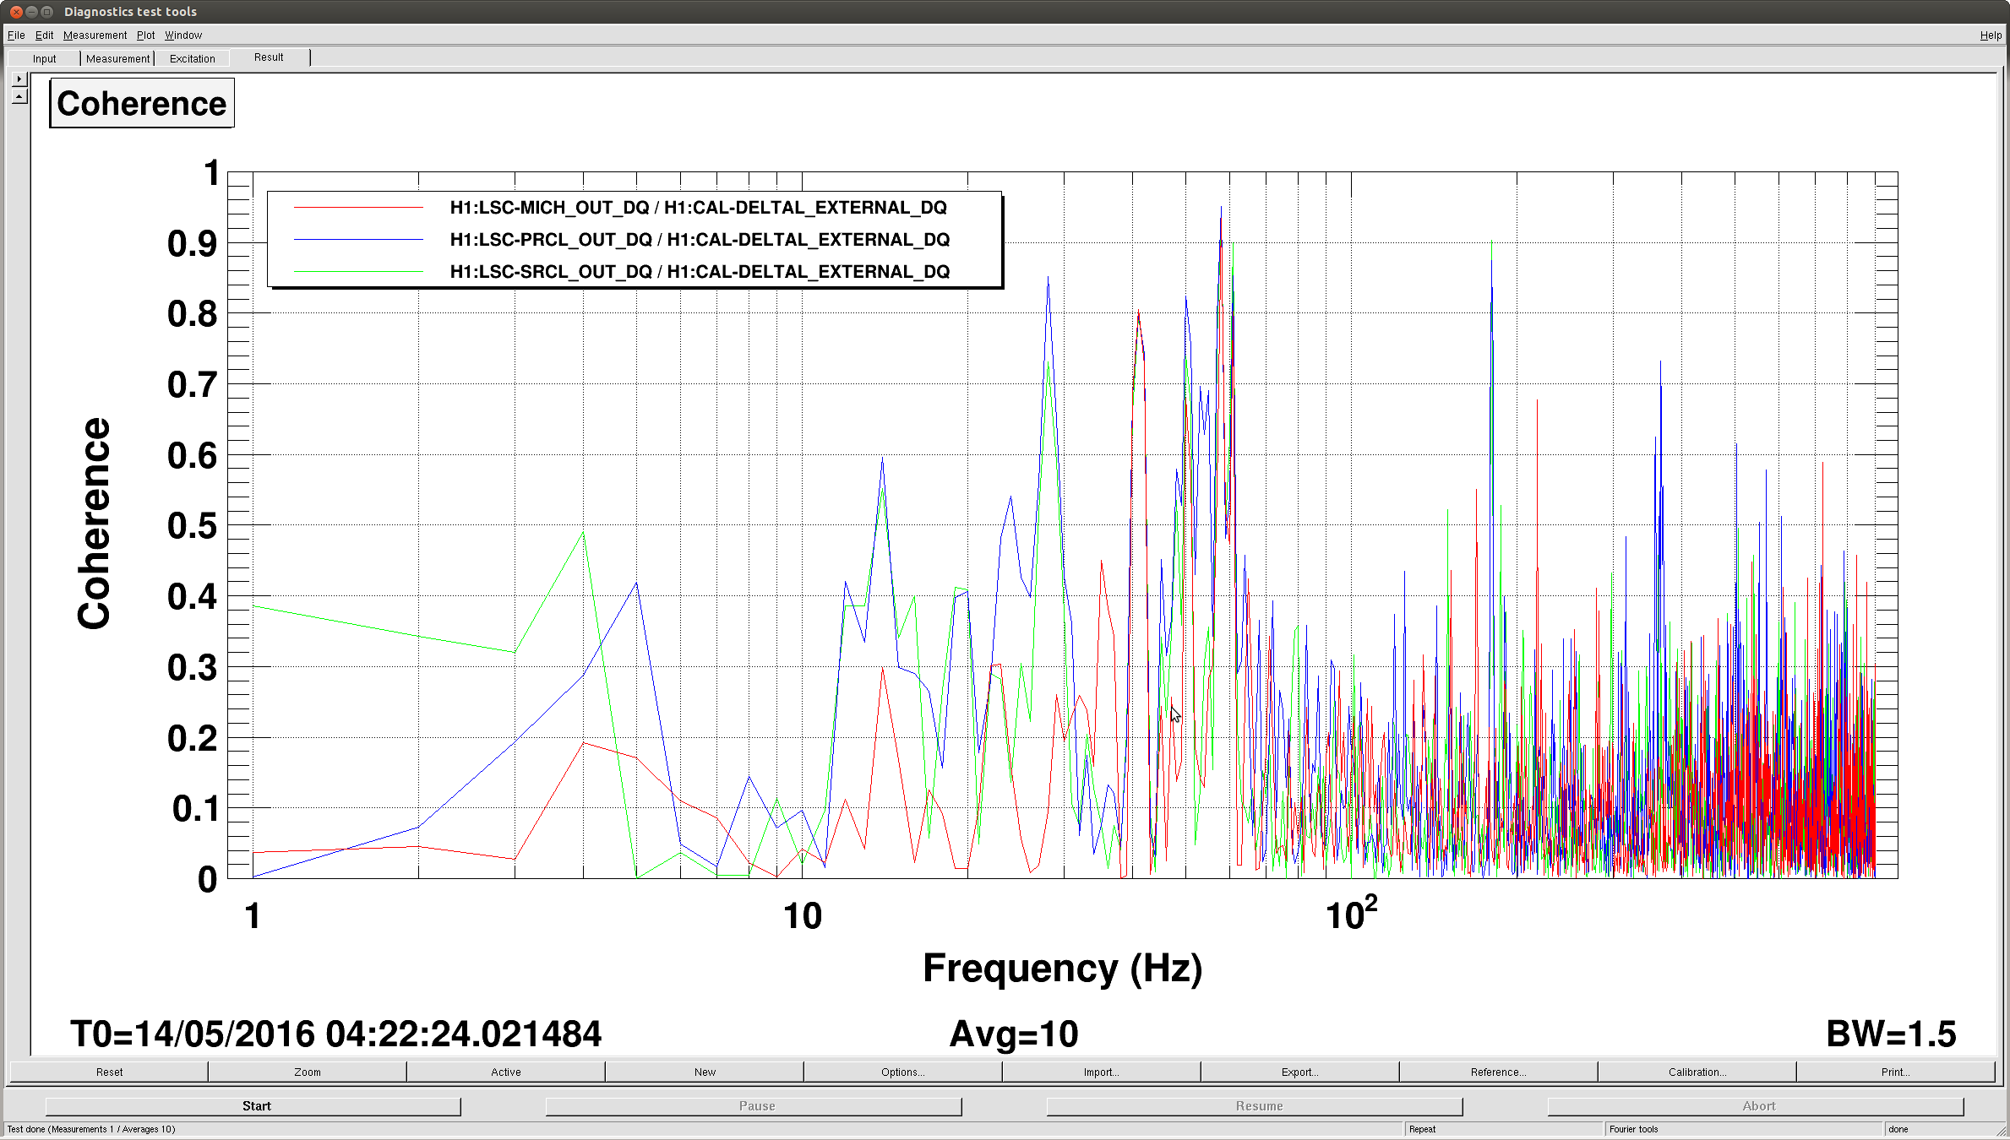Switch to the Input tab
Screen dimensions: 2010x1140
click(44, 58)
